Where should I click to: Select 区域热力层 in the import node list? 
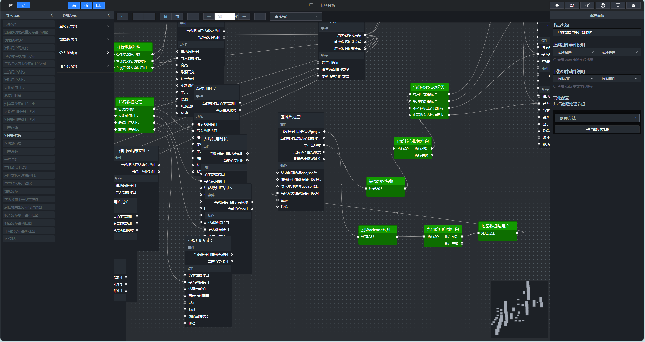click(x=29, y=143)
